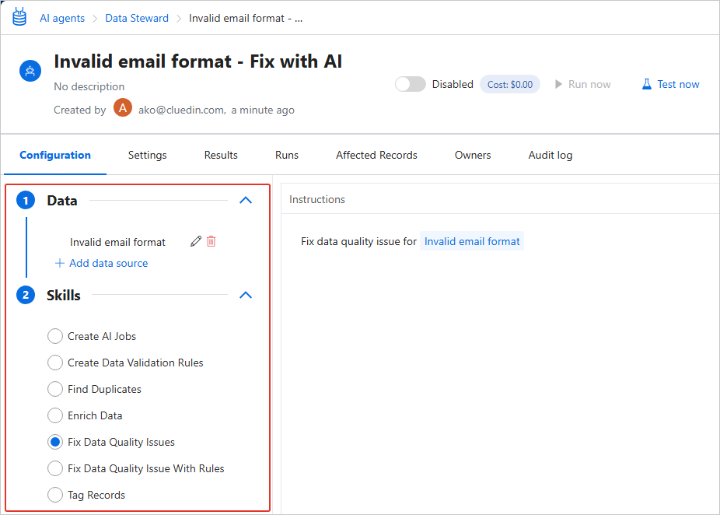Open the Affected Records tab
The width and height of the screenshot is (720, 515).
click(x=376, y=156)
